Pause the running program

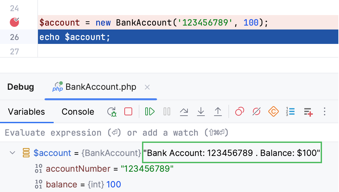click(x=167, y=111)
